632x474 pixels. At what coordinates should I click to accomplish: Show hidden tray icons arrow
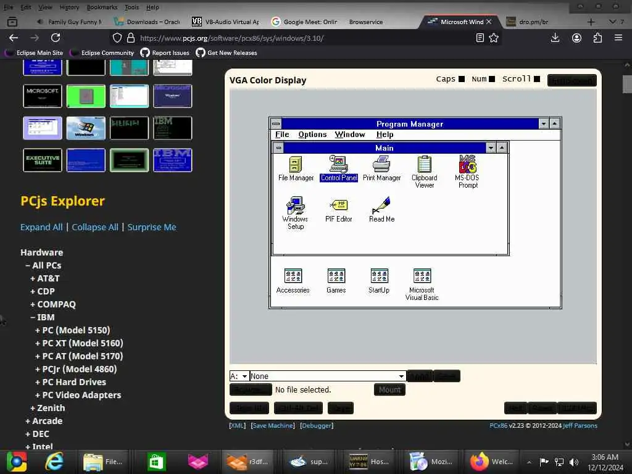click(529, 462)
